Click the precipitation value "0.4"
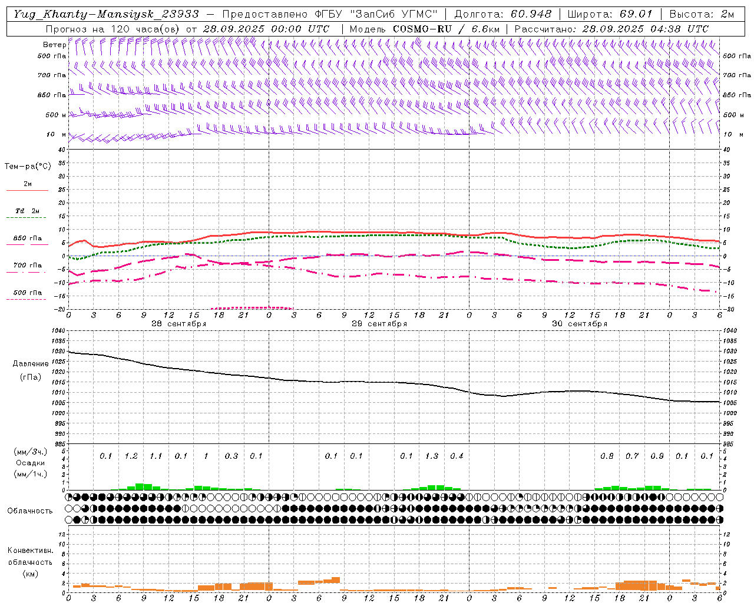 [457, 456]
